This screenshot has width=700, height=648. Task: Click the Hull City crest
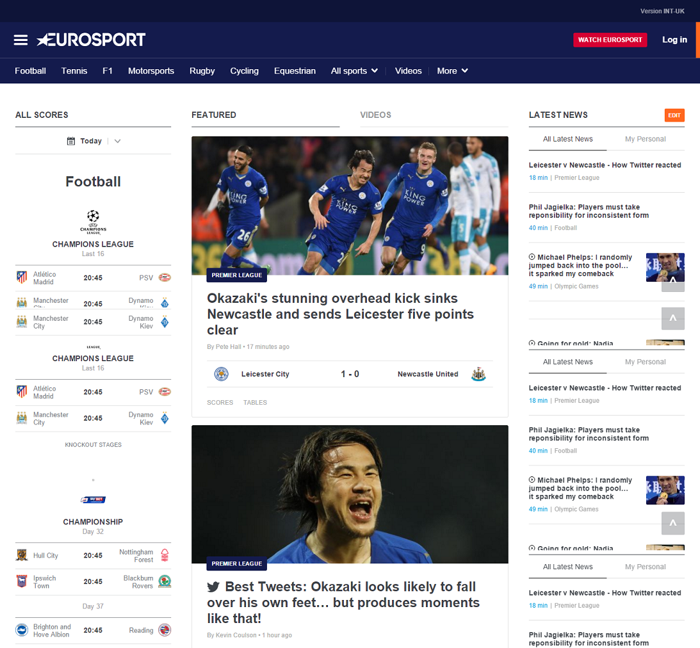pos(22,555)
